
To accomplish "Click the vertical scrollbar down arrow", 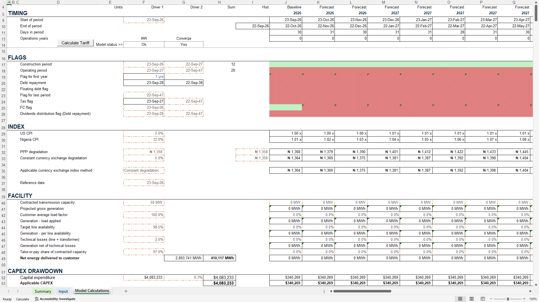I will pyautogui.click(x=536, y=285).
